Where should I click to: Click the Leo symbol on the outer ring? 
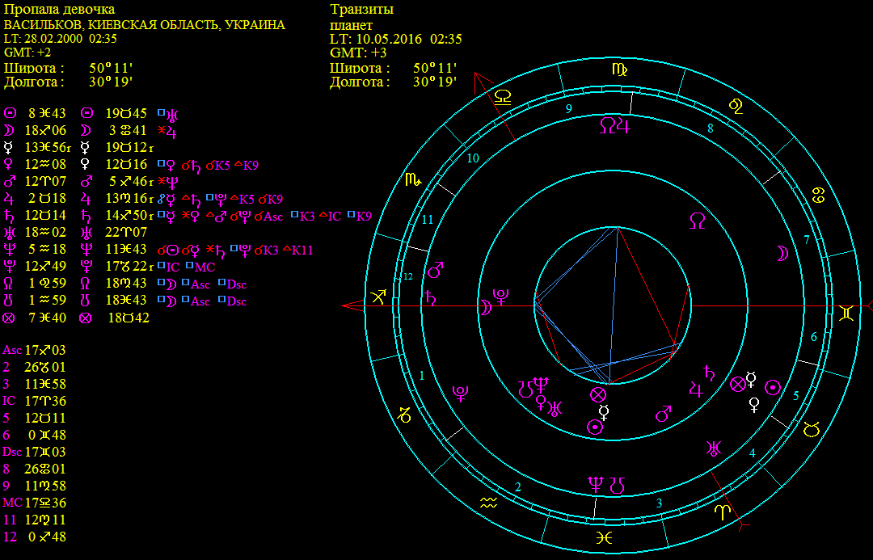click(x=736, y=105)
